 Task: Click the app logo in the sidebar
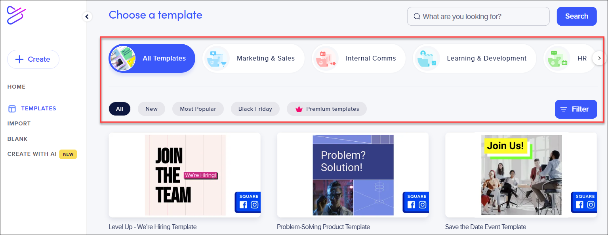click(x=16, y=16)
